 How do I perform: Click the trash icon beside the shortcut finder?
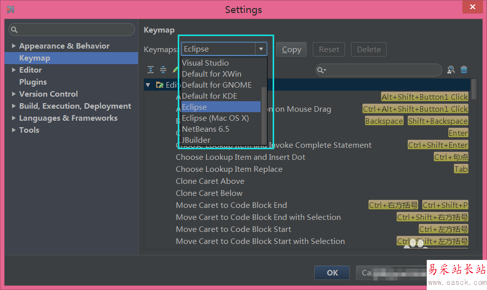(464, 70)
